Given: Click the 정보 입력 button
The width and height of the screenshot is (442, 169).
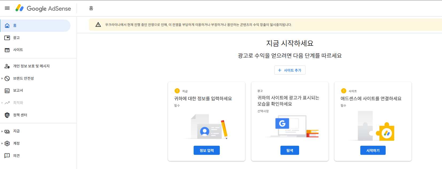Looking at the screenshot, I should pyautogui.click(x=207, y=150).
